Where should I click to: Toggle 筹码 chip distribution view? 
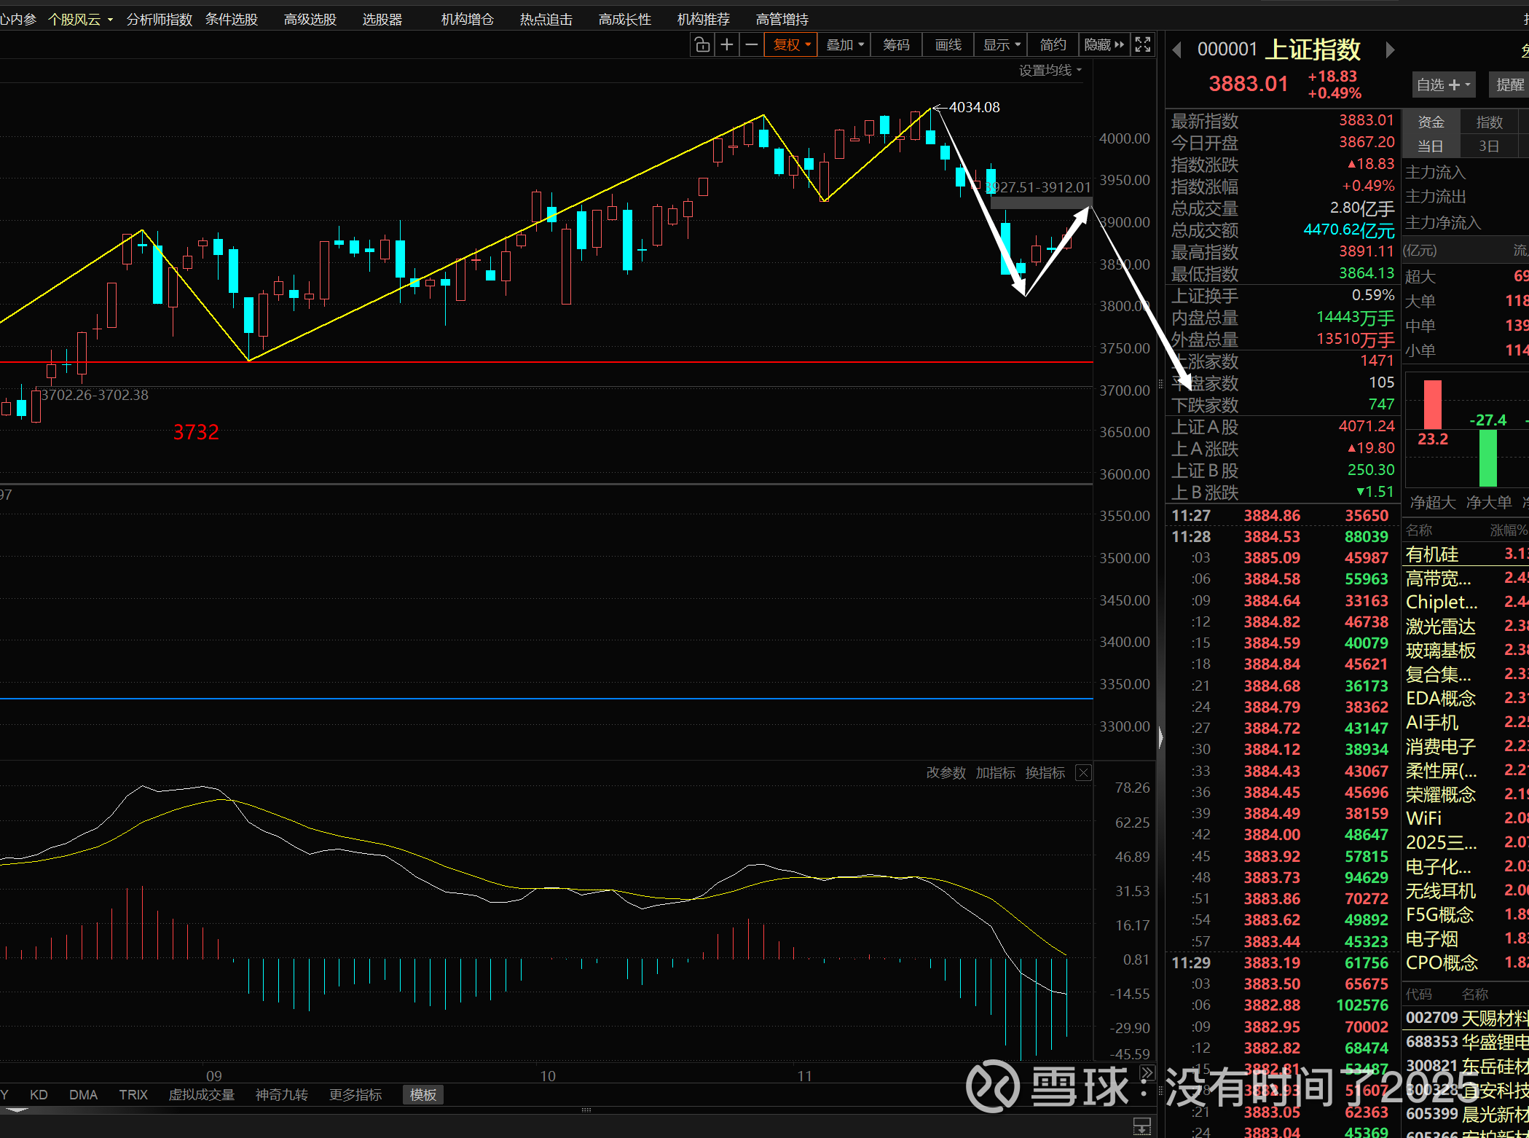(x=896, y=45)
